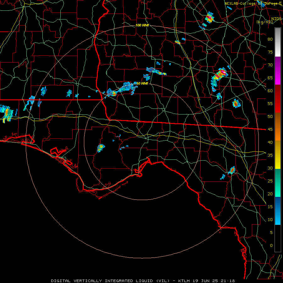Click the product title naming KTLH radar
The image size is (283, 283).
coord(143,281)
